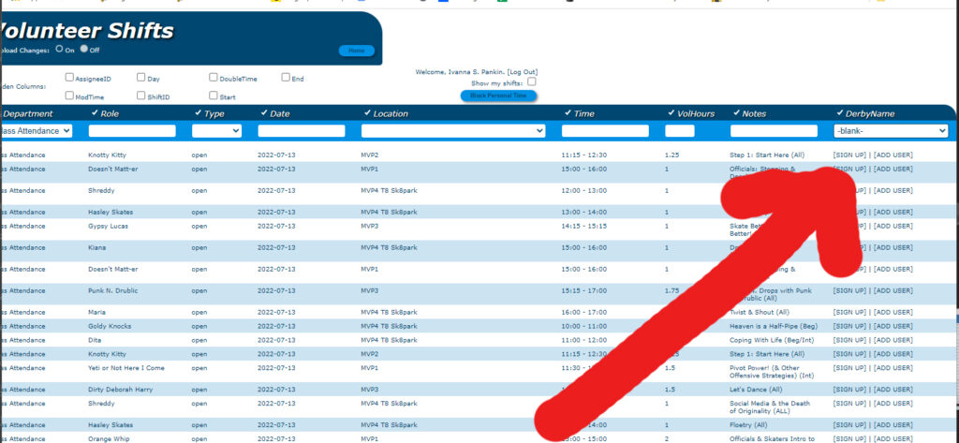Hide the Time column via its checkmark
Screen dimensions: 959x443
tap(567, 113)
